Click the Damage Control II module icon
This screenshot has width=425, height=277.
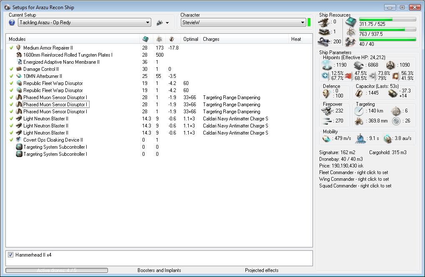[19, 69]
